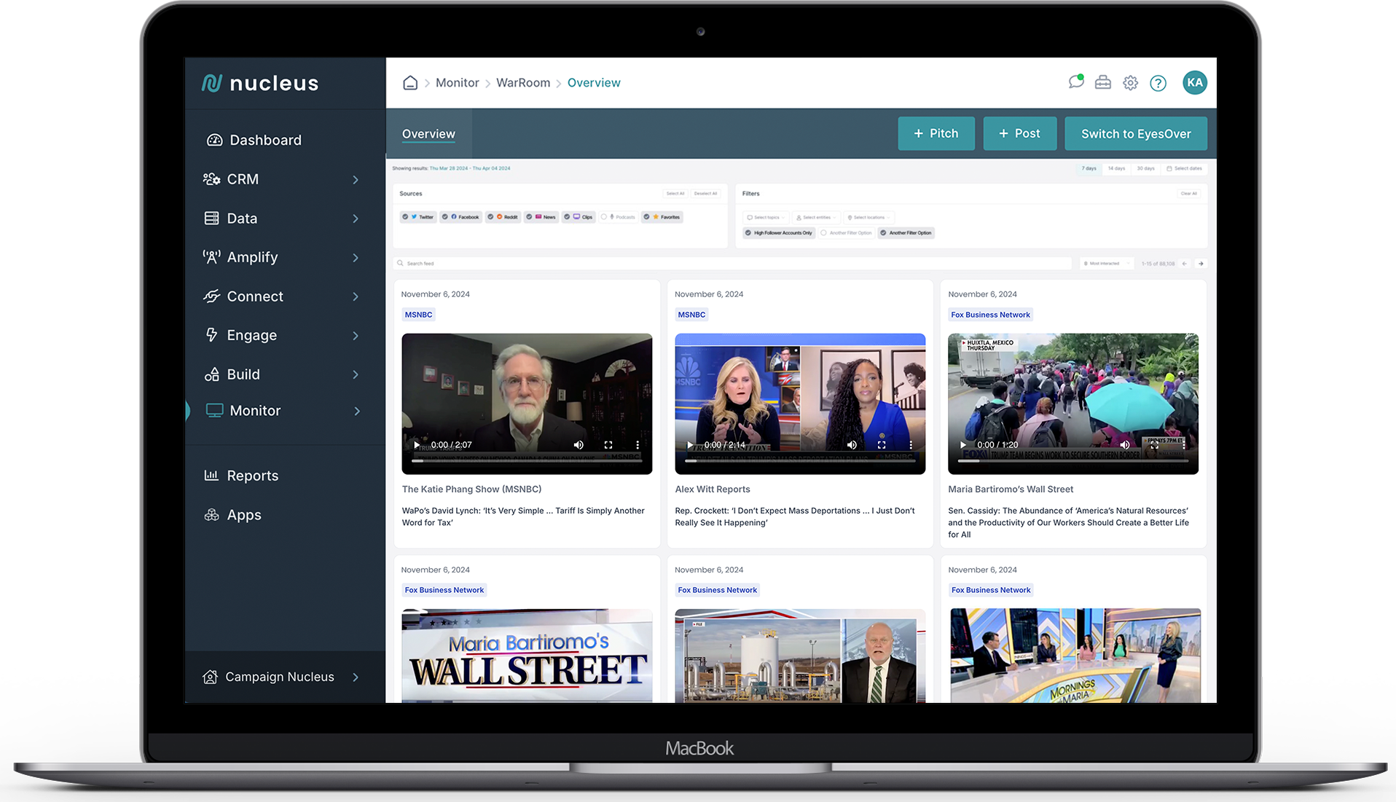Click the help question mark icon
Screen dimensions: 1396x802
click(1158, 82)
